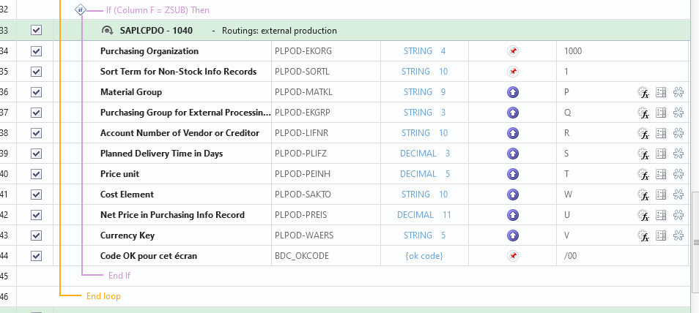Image resolution: width=699 pixels, height=313 pixels.
Task: Click the /00 value field for BDC_OKCODE
Action: (x=572, y=256)
